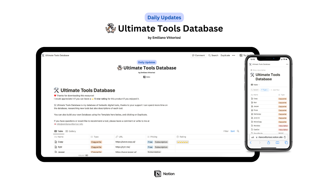Click the tools icon in tablet breadcrumb

[x=43, y=55]
